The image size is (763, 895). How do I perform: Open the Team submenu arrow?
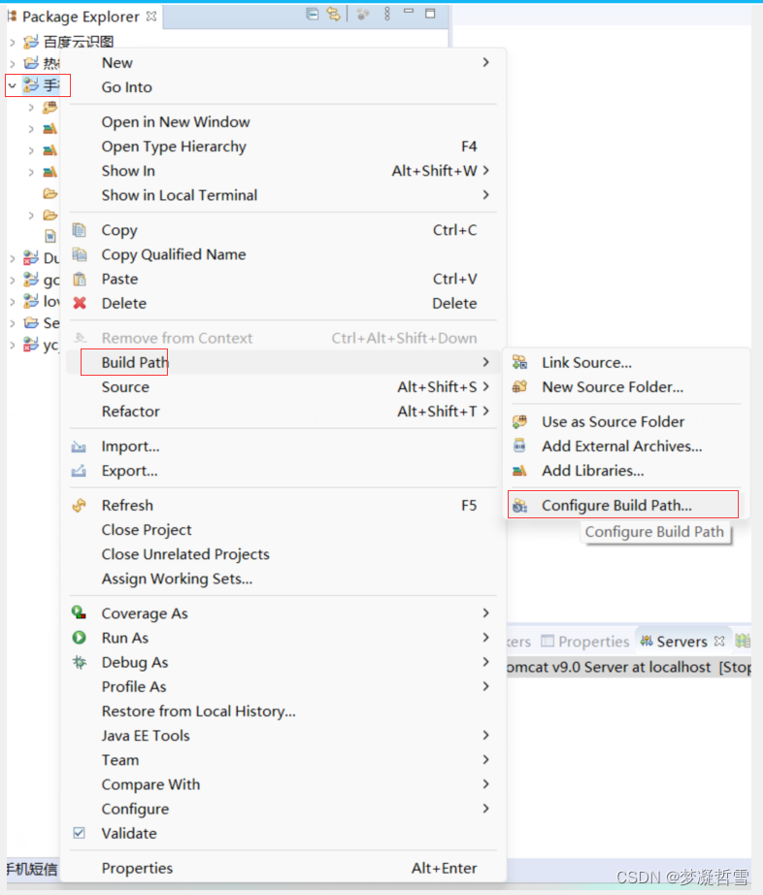485,760
